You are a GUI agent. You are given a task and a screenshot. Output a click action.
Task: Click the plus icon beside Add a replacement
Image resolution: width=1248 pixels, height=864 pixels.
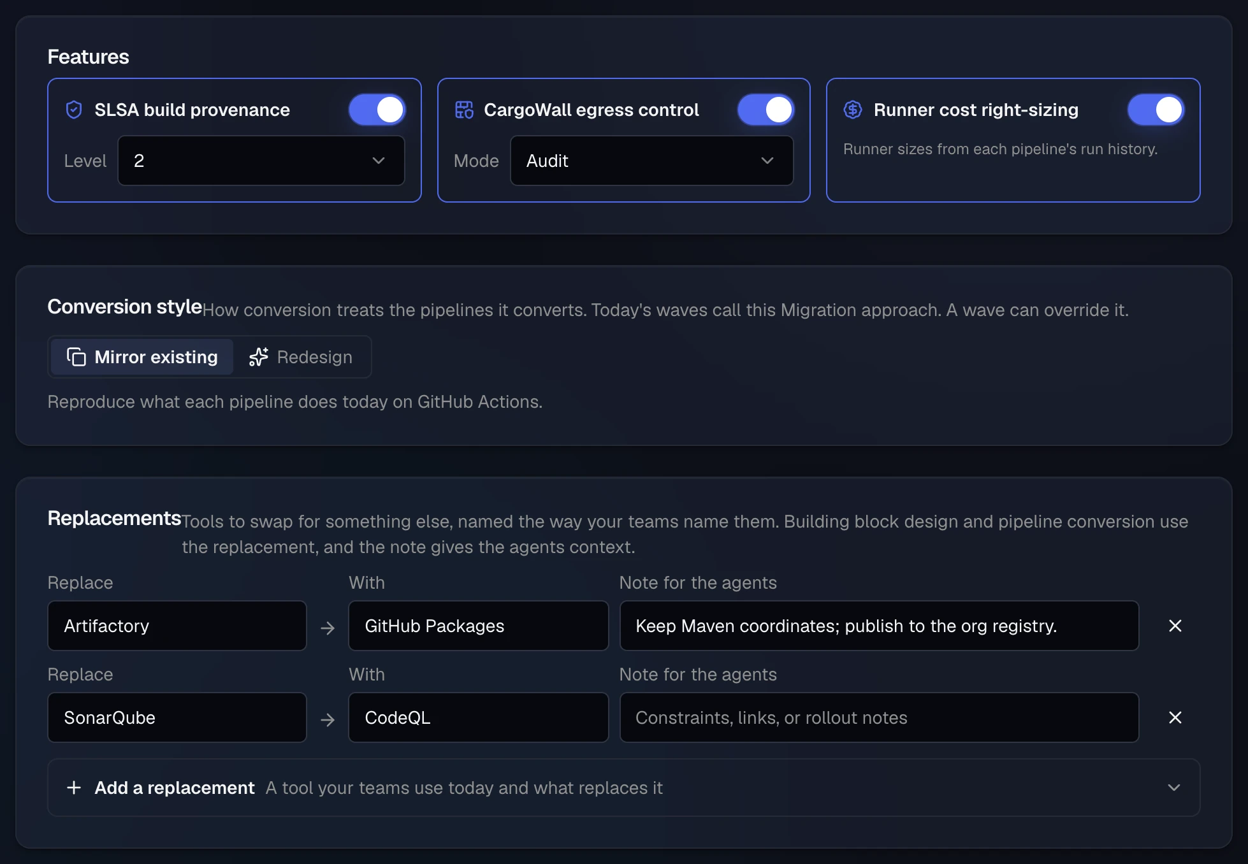[74, 788]
